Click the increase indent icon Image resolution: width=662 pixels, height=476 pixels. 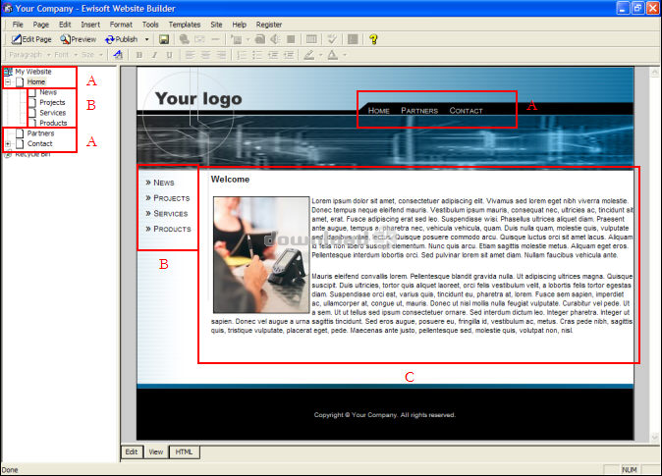(289, 55)
